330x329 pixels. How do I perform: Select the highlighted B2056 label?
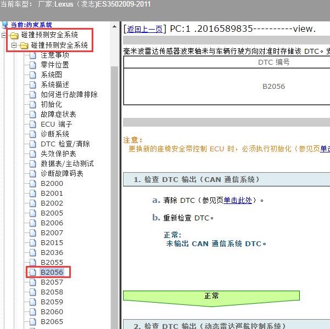click(52, 272)
